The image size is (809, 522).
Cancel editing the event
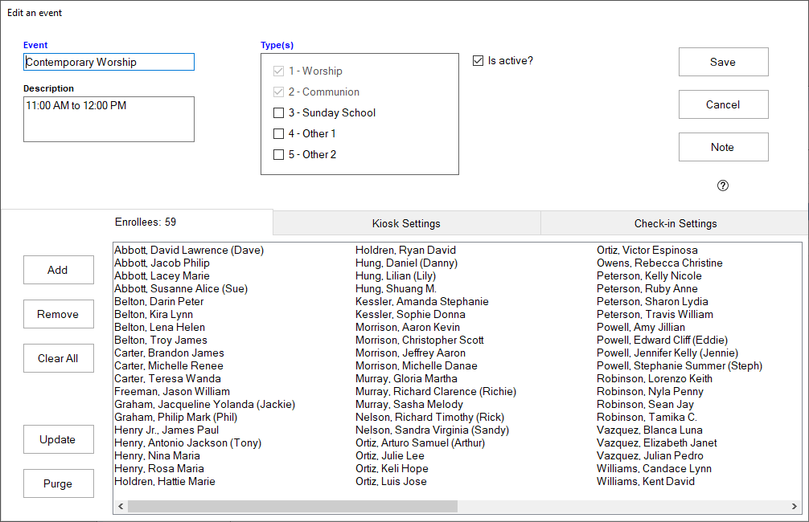(723, 104)
